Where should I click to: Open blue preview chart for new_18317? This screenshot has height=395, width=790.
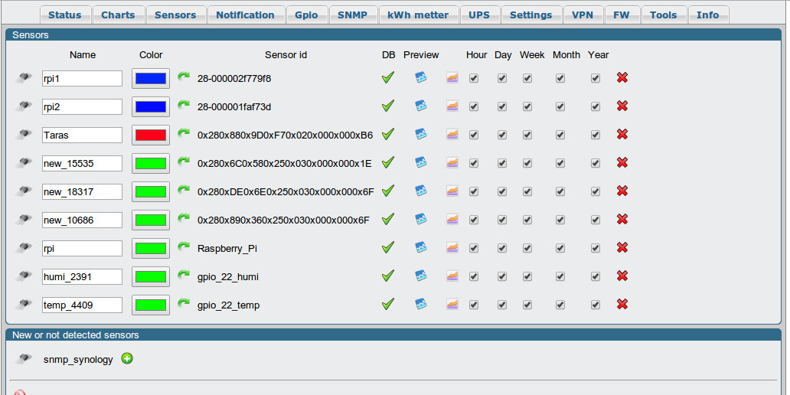pos(421,191)
